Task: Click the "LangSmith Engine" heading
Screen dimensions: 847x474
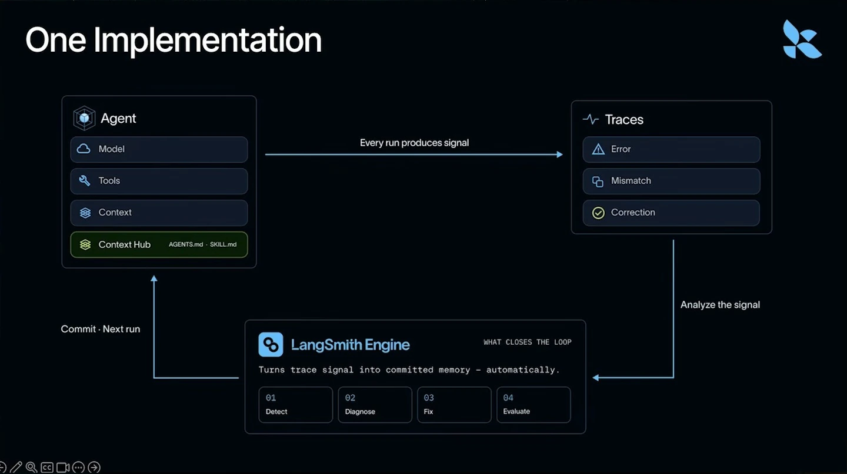Action: (351, 345)
